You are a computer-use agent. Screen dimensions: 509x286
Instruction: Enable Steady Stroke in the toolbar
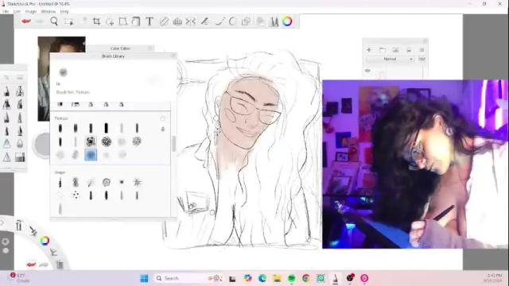point(205,21)
